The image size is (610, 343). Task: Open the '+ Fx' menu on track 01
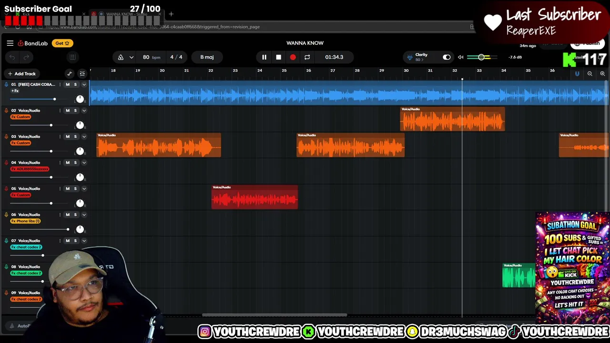coord(15,91)
